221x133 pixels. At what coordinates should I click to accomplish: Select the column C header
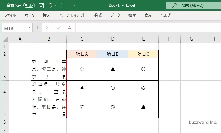82,39
